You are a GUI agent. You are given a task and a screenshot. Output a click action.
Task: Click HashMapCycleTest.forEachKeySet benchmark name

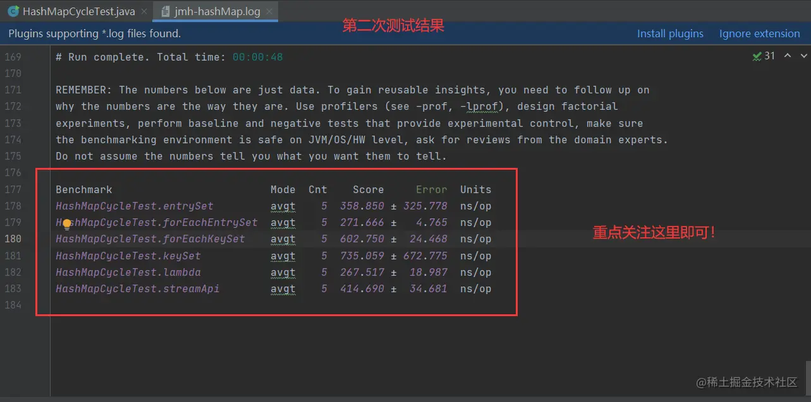(x=150, y=239)
